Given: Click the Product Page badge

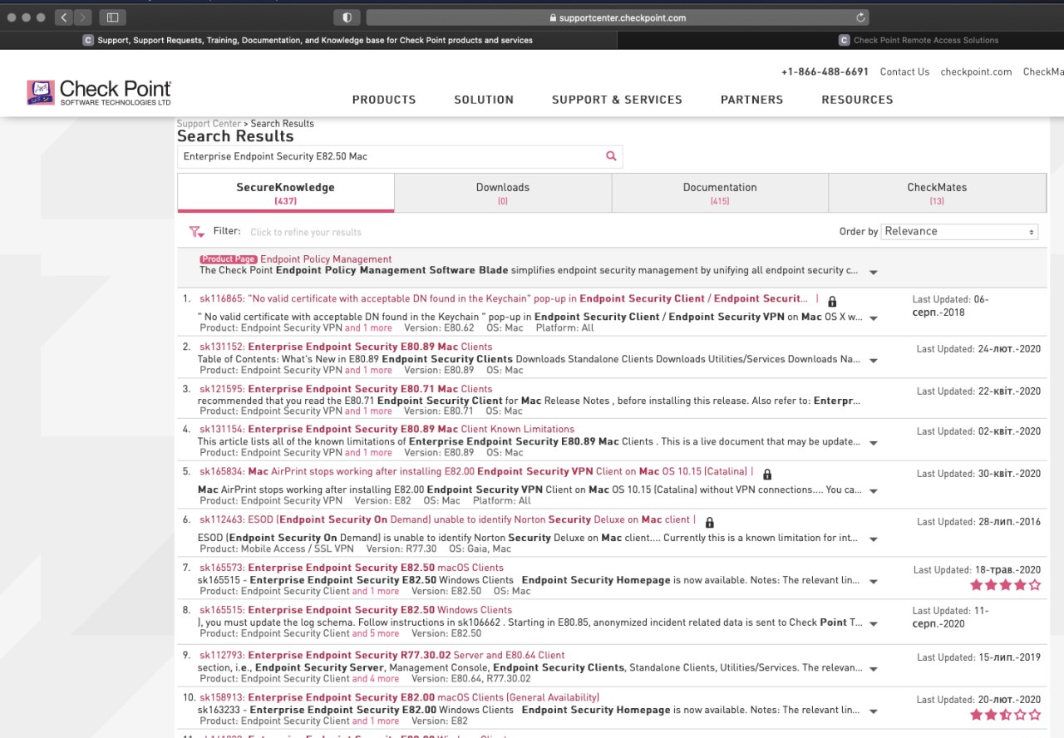Looking at the screenshot, I should point(229,259).
